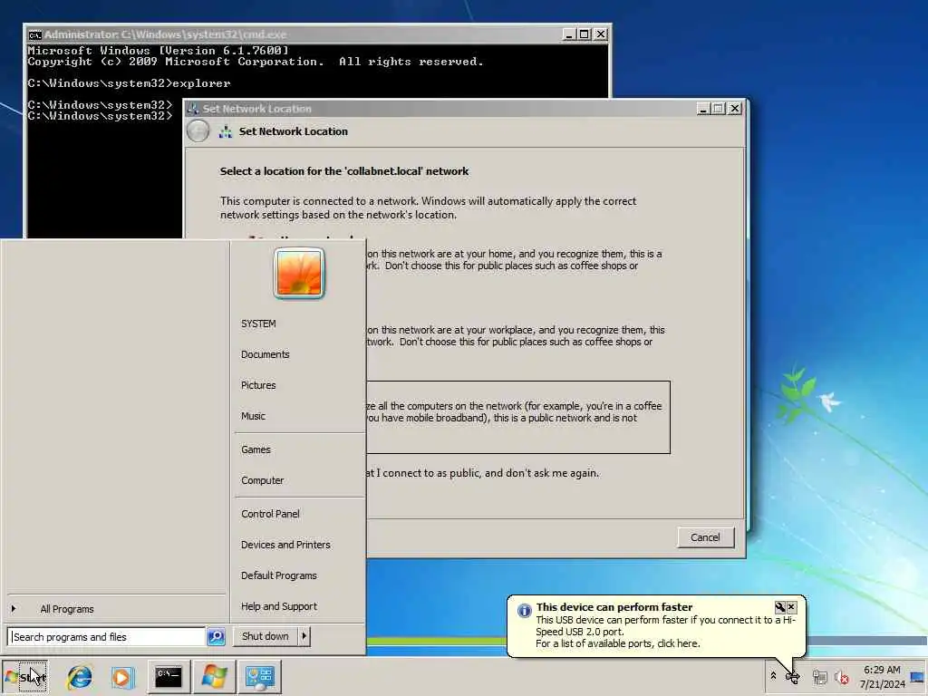
Task: Open Music from Start menu
Action: (254, 416)
